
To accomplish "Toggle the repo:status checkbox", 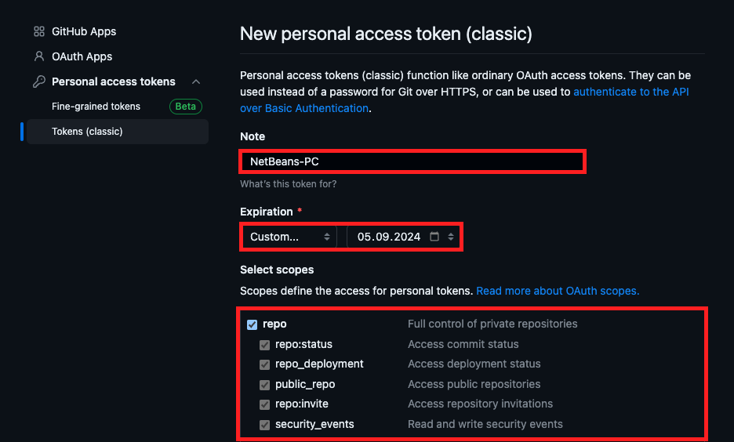I will (x=265, y=345).
